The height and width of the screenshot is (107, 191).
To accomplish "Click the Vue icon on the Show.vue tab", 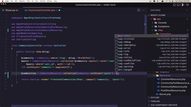I will click(x=3, y=10).
